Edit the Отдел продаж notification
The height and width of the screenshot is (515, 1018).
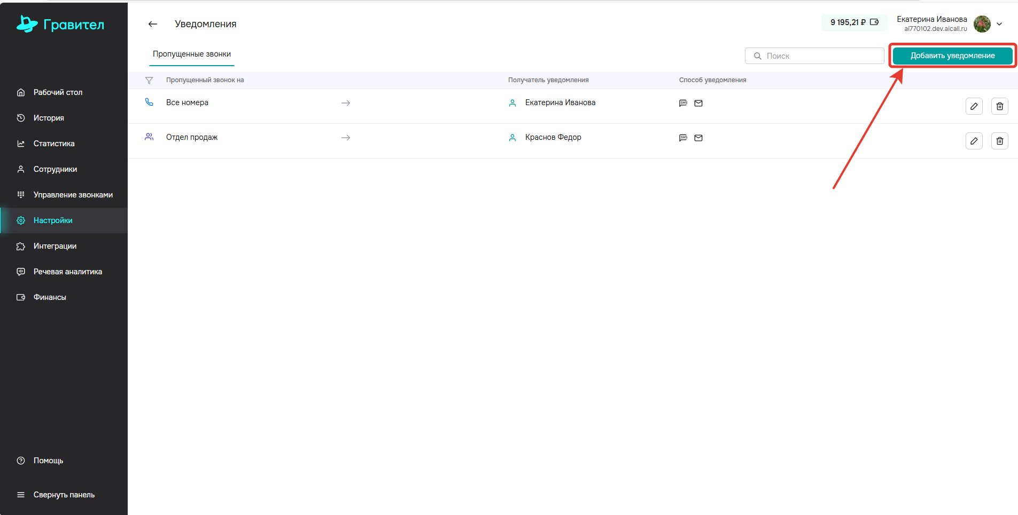pos(974,141)
